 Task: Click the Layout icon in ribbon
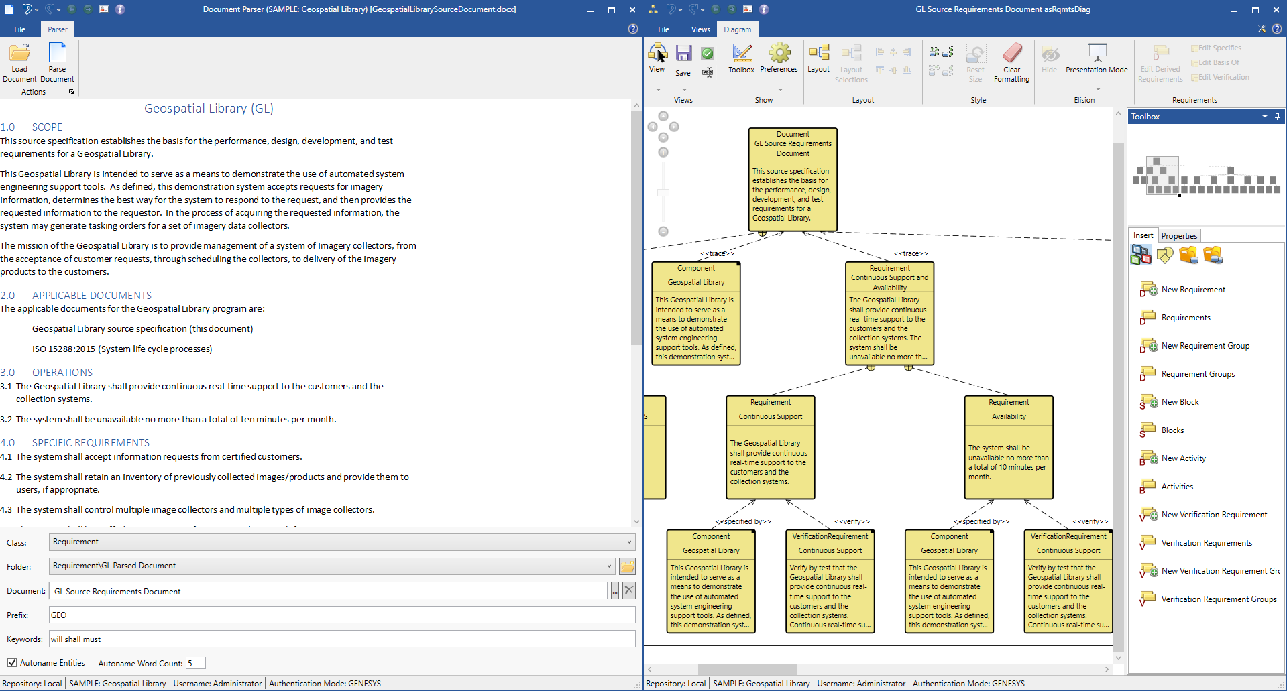pos(818,54)
